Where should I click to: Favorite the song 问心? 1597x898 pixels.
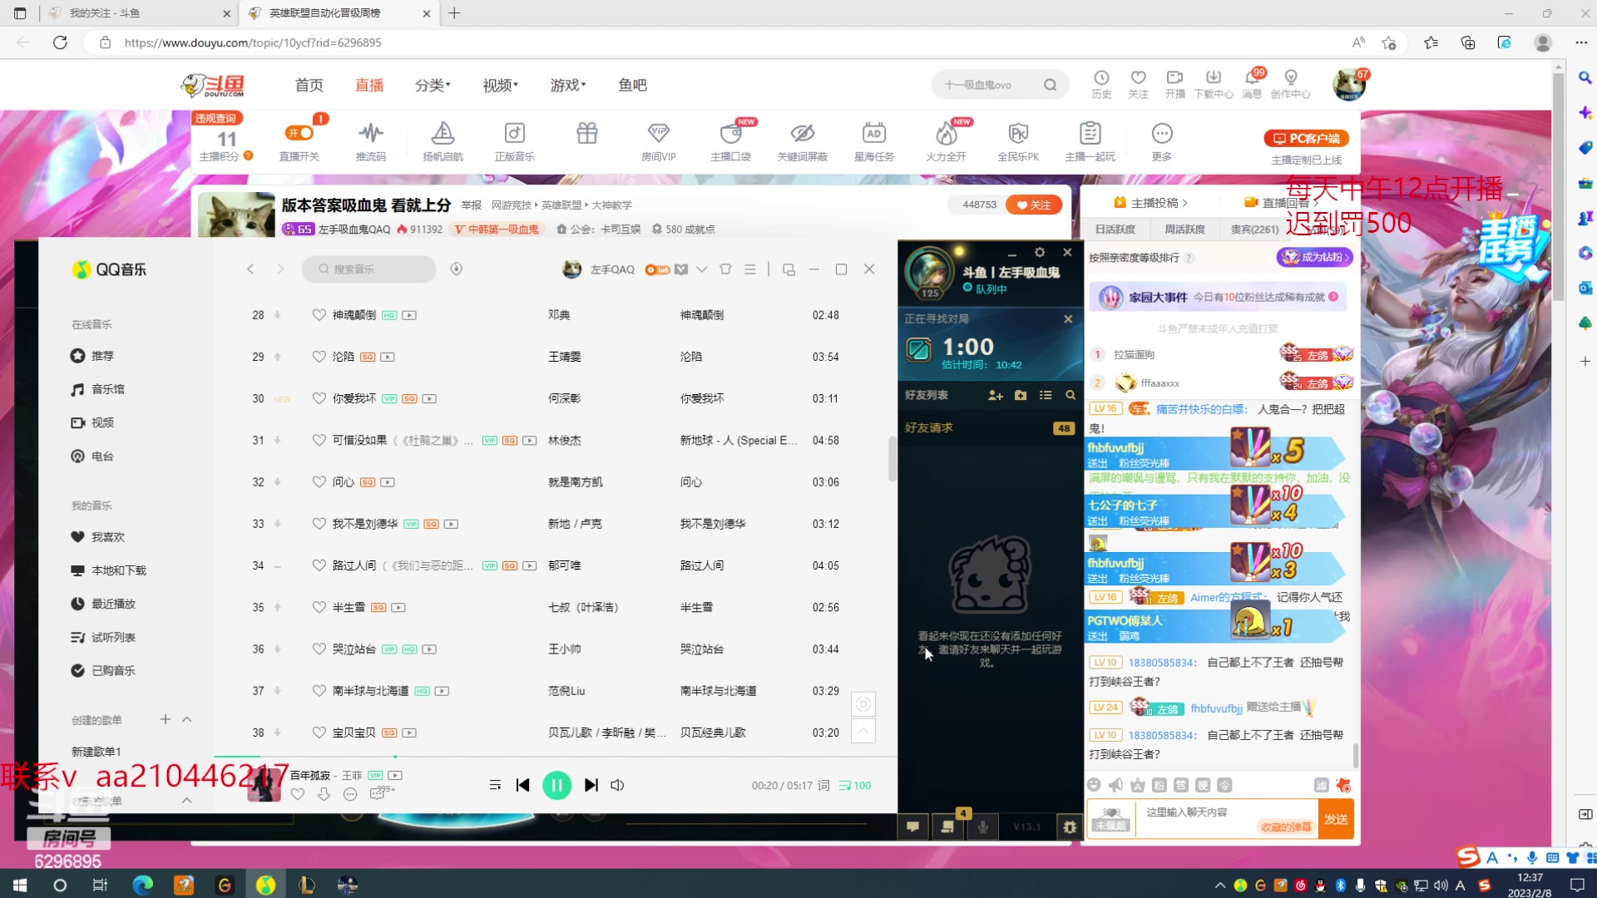tap(319, 481)
